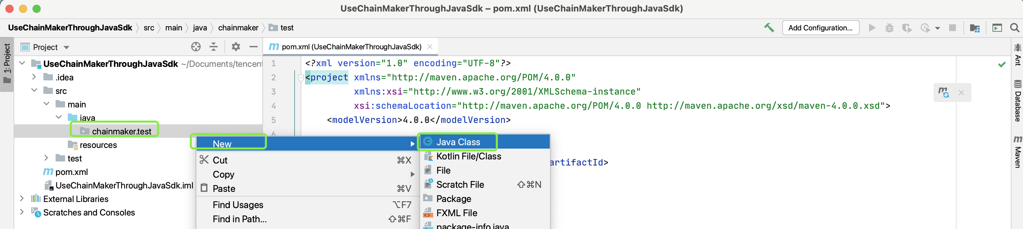Click the locate-in-tree target icon
The width and height of the screenshot is (1023, 229).
195,47
